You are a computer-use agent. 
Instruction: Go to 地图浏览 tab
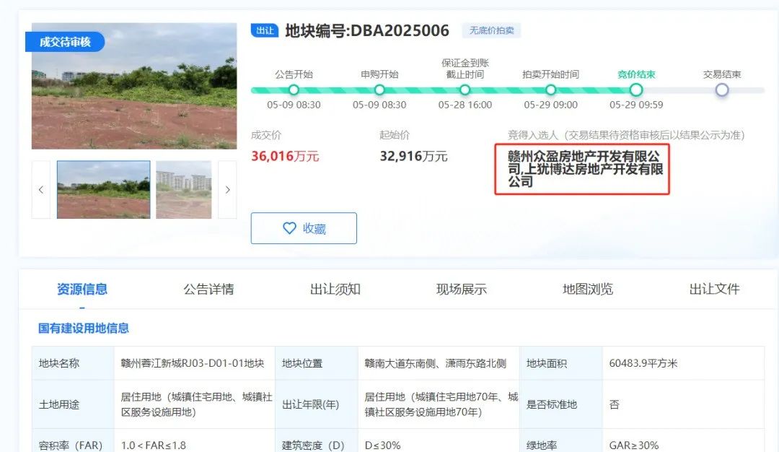pyautogui.click(x=588, y=290)
